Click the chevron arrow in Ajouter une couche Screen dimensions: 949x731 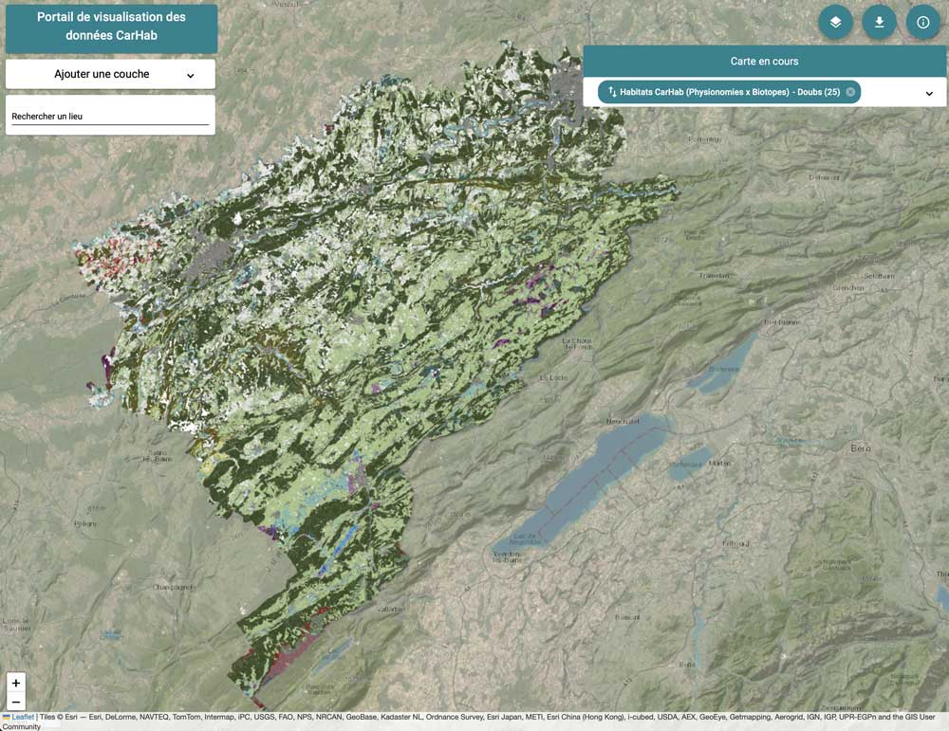coord(191,75)
